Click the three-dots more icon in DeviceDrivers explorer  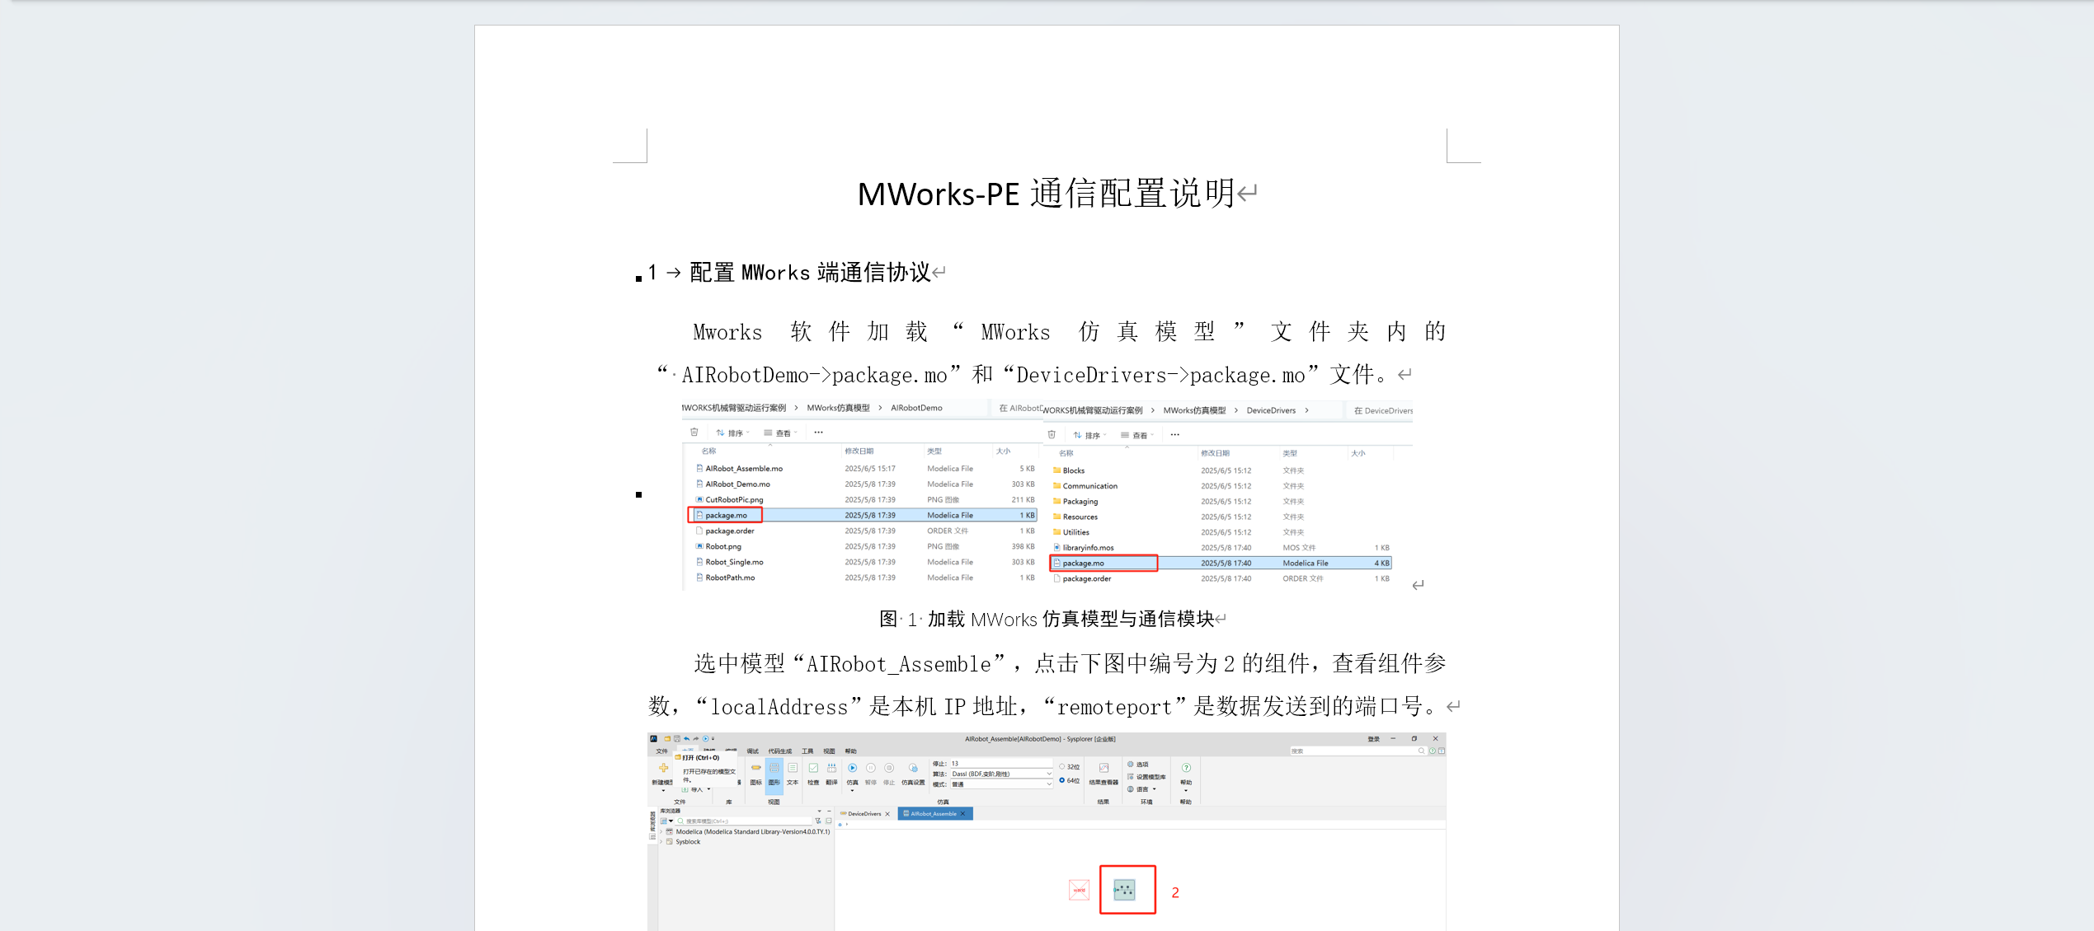click(1175, 434)
